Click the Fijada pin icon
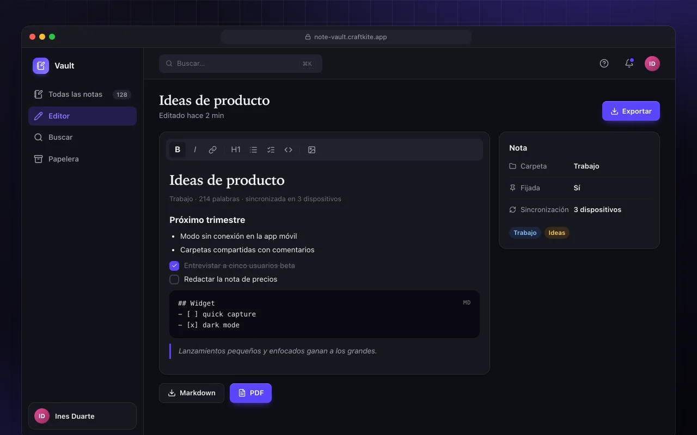Viewport: 697px width, 435px height. (512, 188)
